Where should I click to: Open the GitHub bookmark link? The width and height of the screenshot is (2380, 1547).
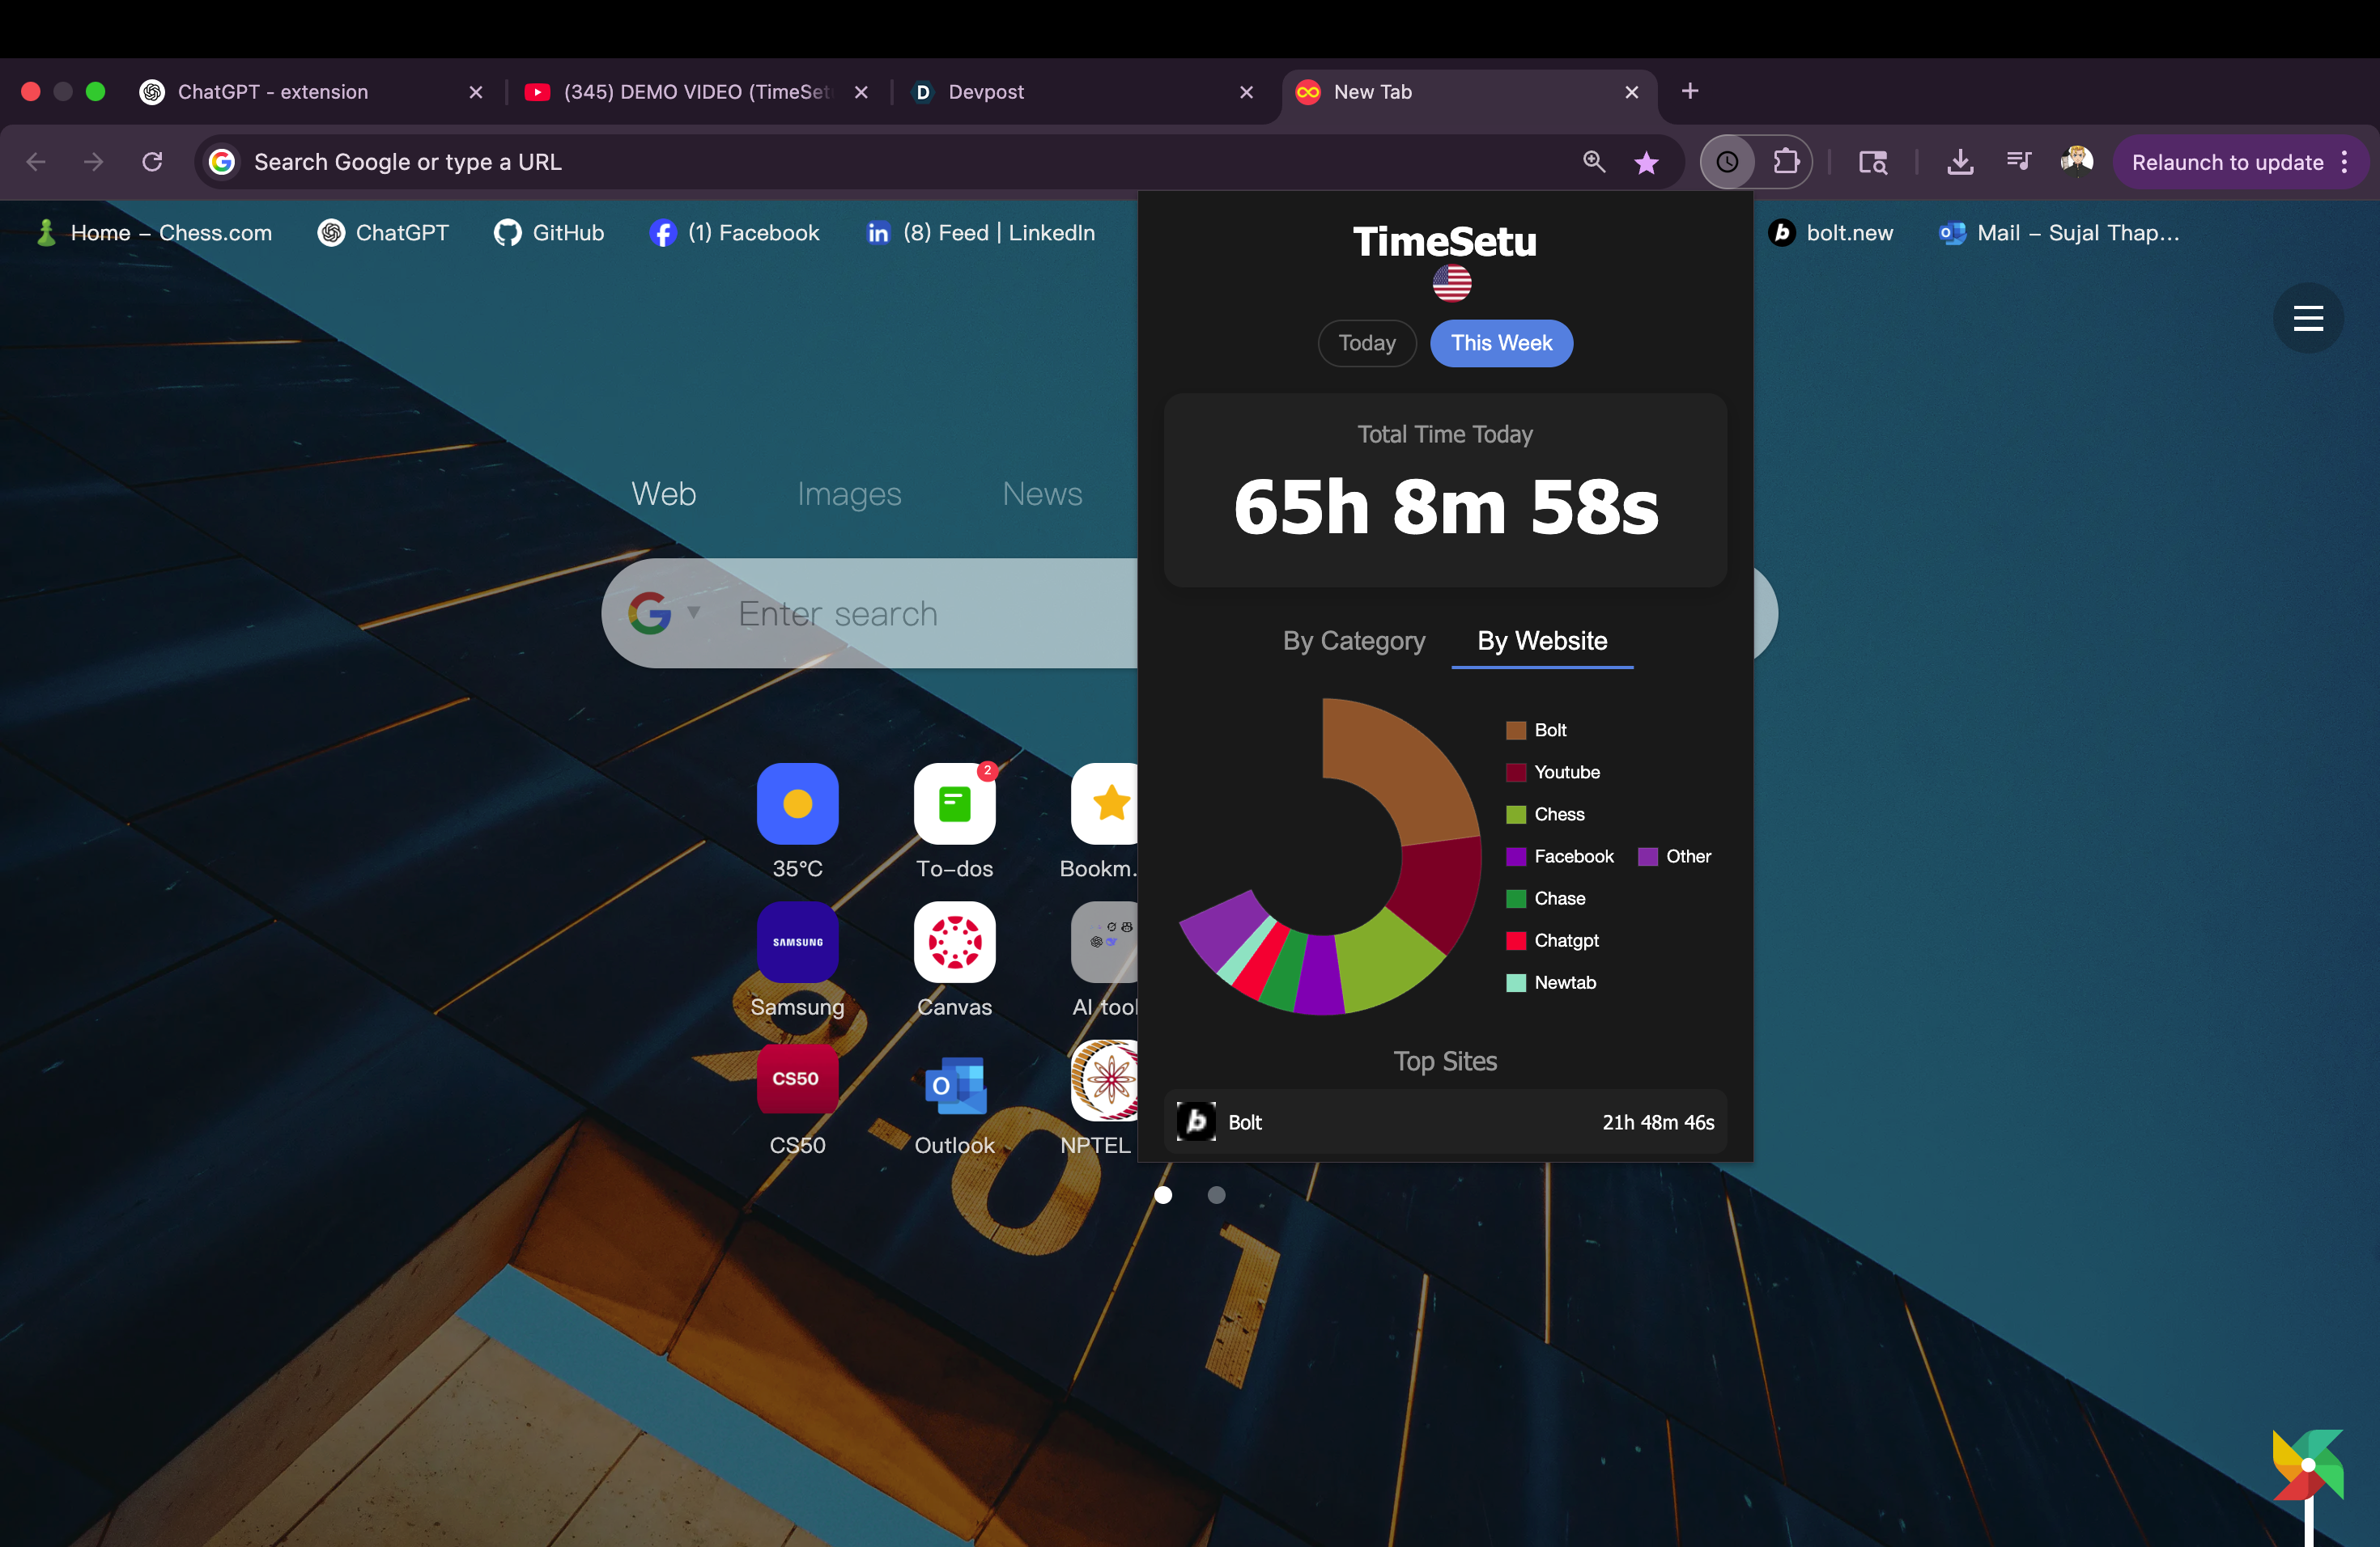(x=549, y=233)
